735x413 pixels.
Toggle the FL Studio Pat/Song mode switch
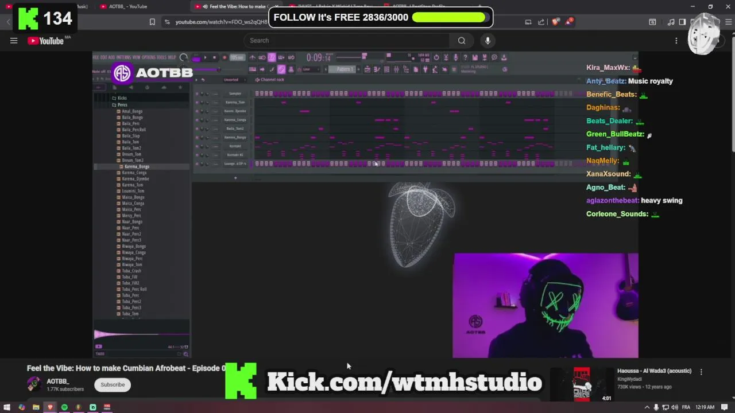coord(196,57)
